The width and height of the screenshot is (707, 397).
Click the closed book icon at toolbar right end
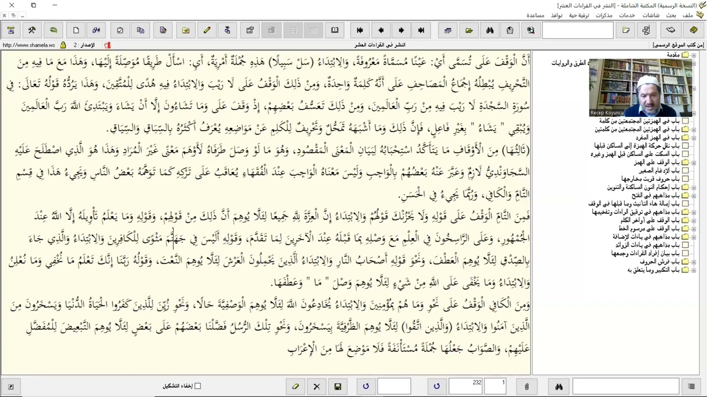pos(694,30)
